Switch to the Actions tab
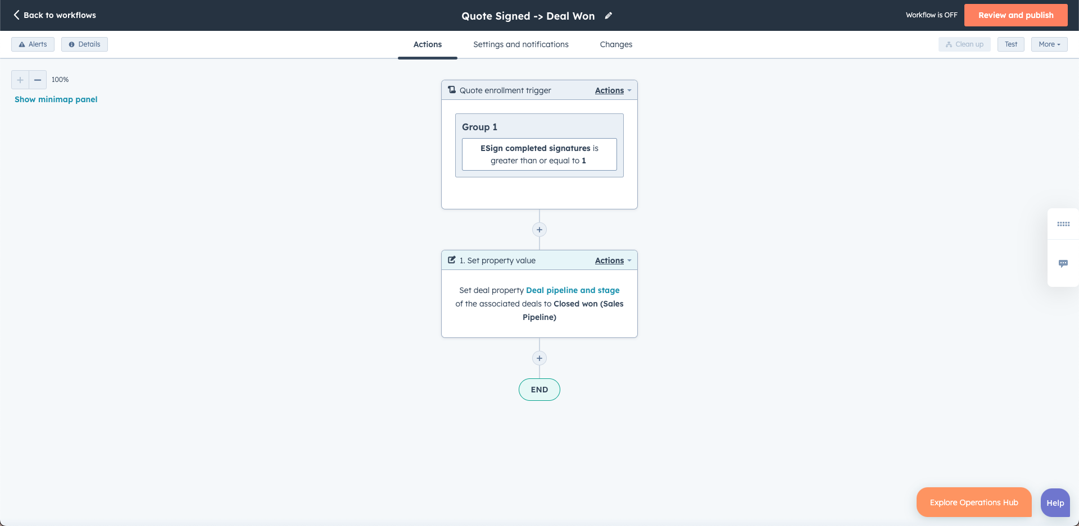 (x=428, y=44)
